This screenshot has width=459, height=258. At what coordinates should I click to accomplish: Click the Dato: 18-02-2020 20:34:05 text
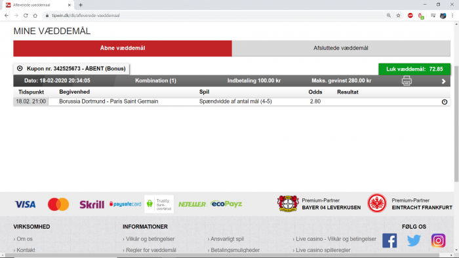click(x=57, y=81)
